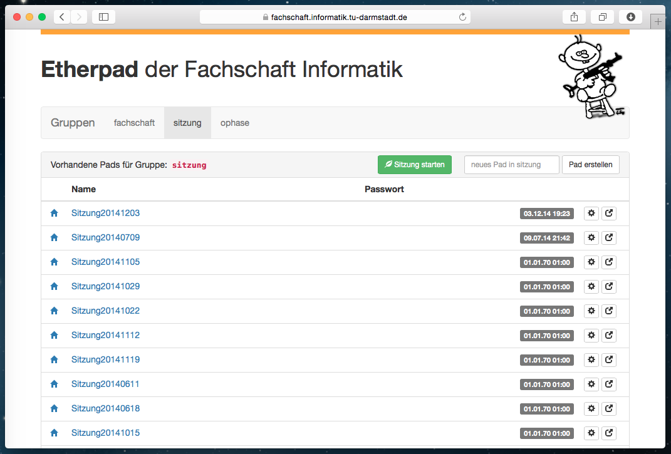The height and width of the screenshot is (454, 671).
Task: Open pad link Sitzung20141112
Action: coord(105,335)
